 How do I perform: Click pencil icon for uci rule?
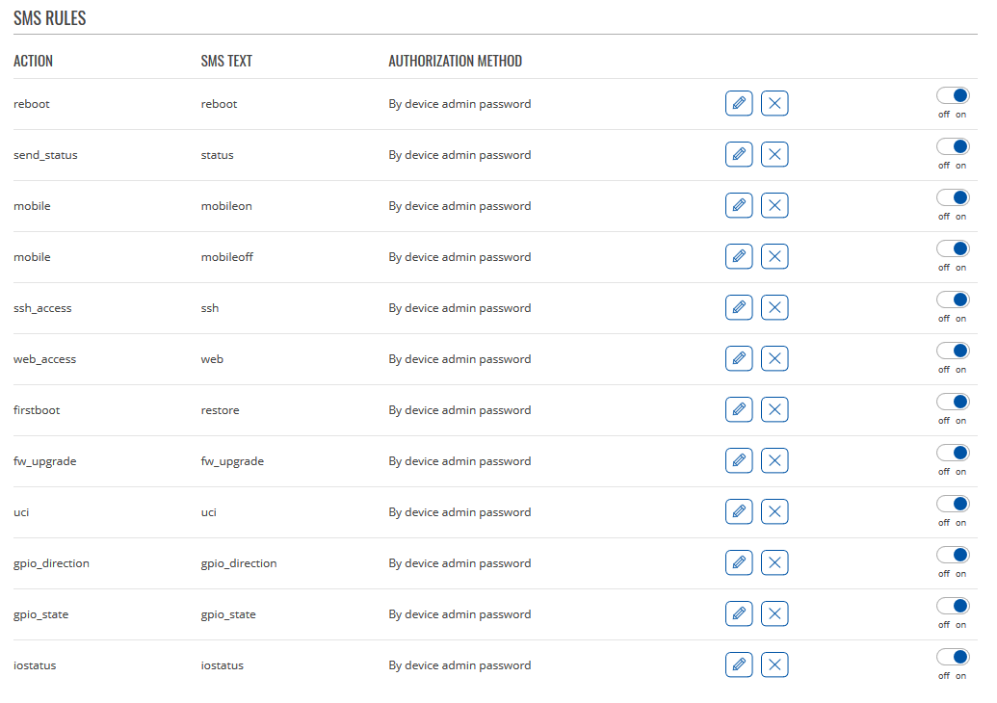(x=739, y=511)
